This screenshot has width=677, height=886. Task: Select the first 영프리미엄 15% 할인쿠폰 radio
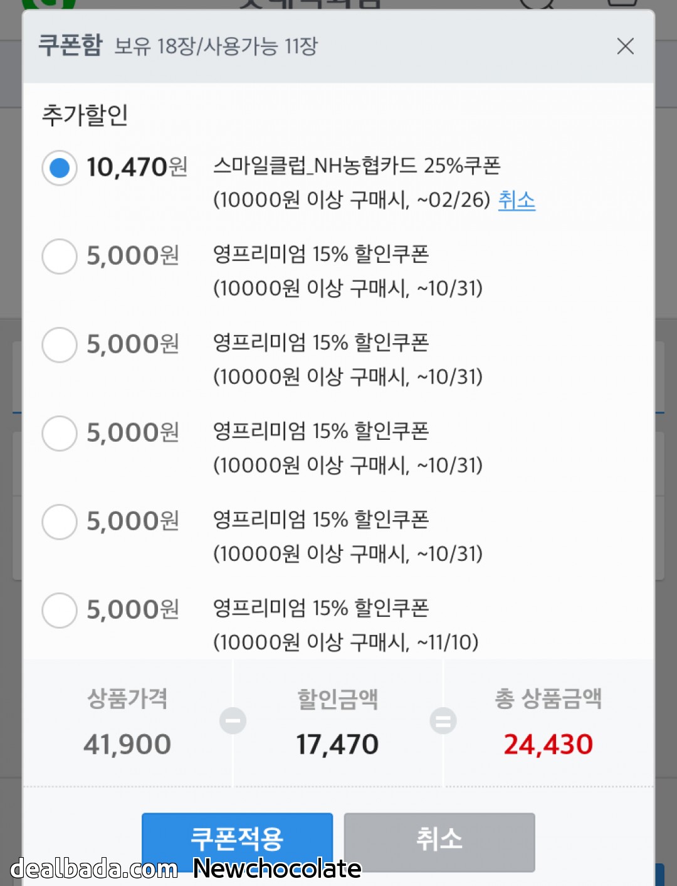(x=60, y=257)
